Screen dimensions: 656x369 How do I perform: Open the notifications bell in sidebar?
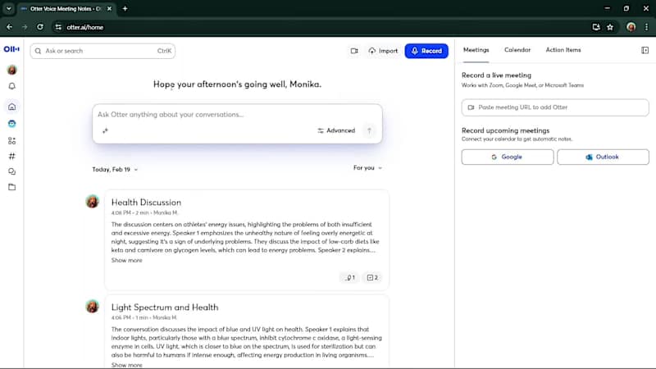(x=11, y=86)
